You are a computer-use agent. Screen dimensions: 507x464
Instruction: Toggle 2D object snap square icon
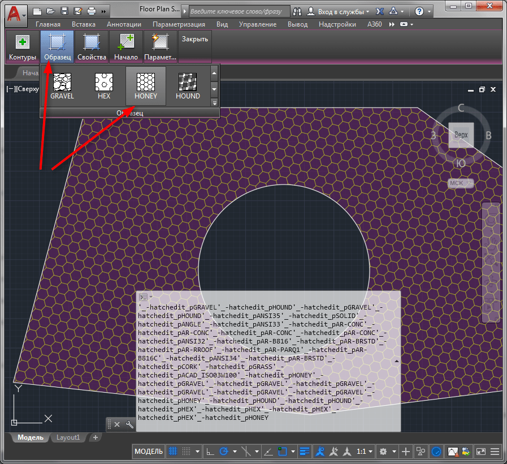click(282, 451)
